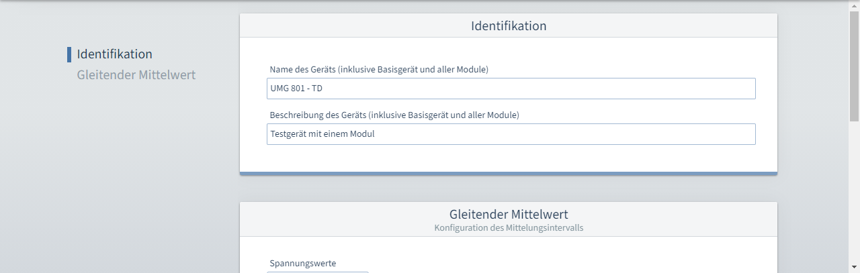The image size is (860, 273).
Task: Click the text UMG 801 - TD
Action: 296,89
